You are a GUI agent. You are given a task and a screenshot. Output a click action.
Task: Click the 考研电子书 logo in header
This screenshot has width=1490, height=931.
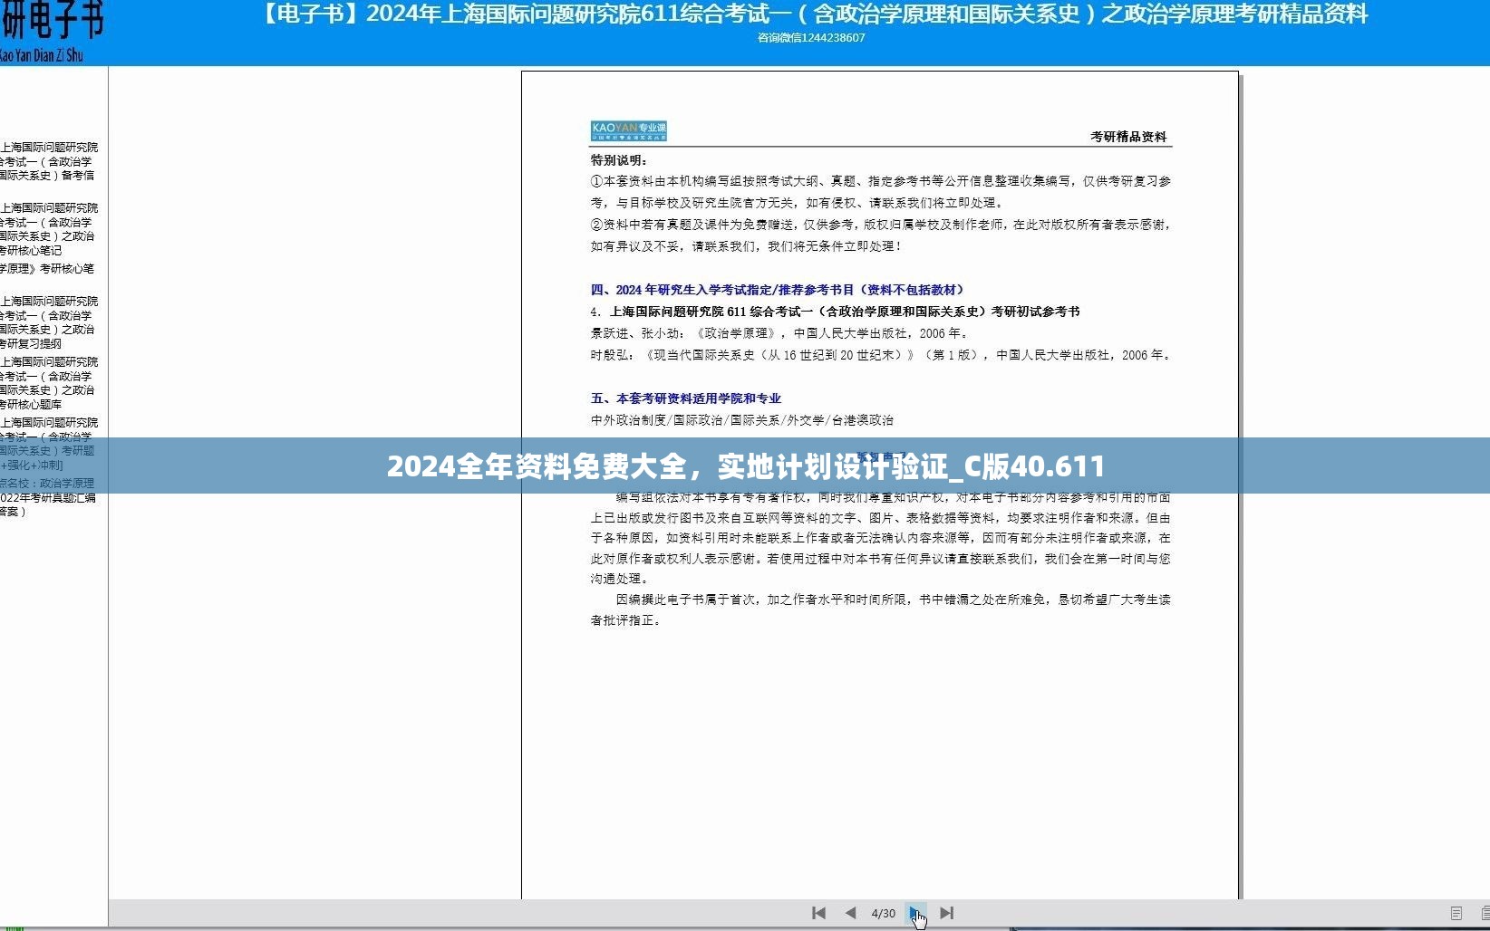point(52,32)
